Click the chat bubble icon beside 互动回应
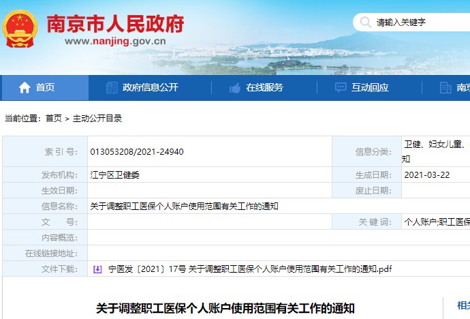 [341, 87]
